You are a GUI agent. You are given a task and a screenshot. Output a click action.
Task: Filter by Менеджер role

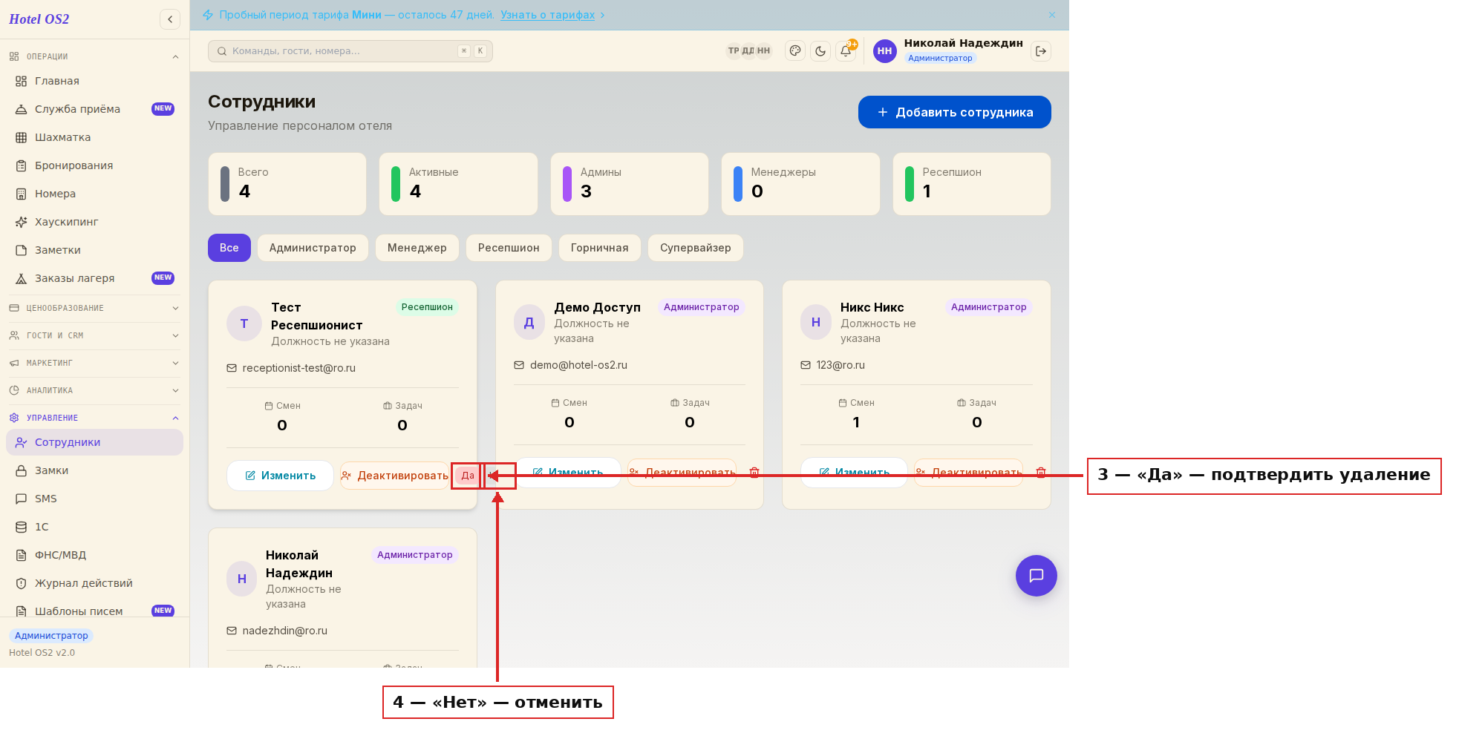417,248
